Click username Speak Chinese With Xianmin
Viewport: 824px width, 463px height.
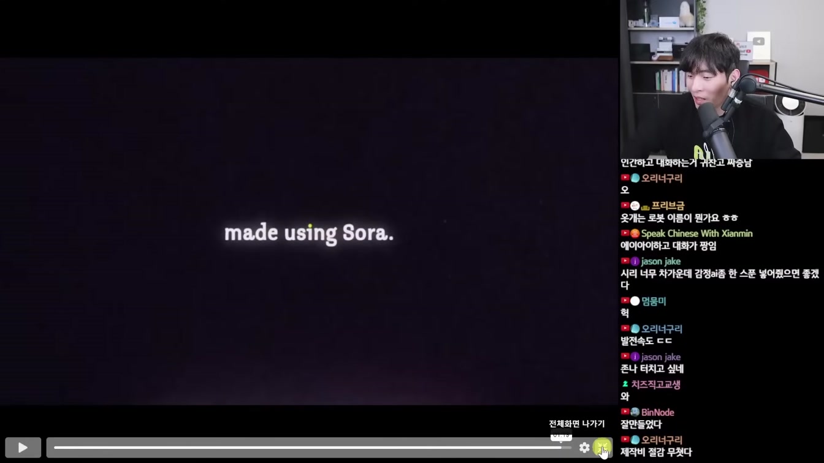[696, 233]
